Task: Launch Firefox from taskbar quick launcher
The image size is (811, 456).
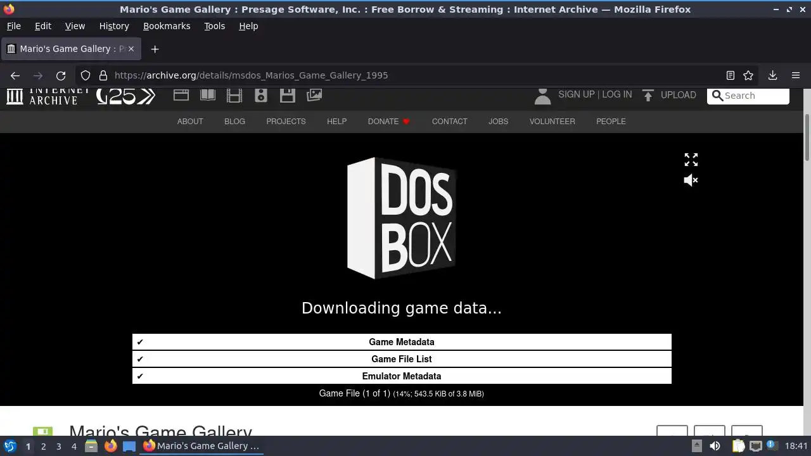Action: pos(110,446)
